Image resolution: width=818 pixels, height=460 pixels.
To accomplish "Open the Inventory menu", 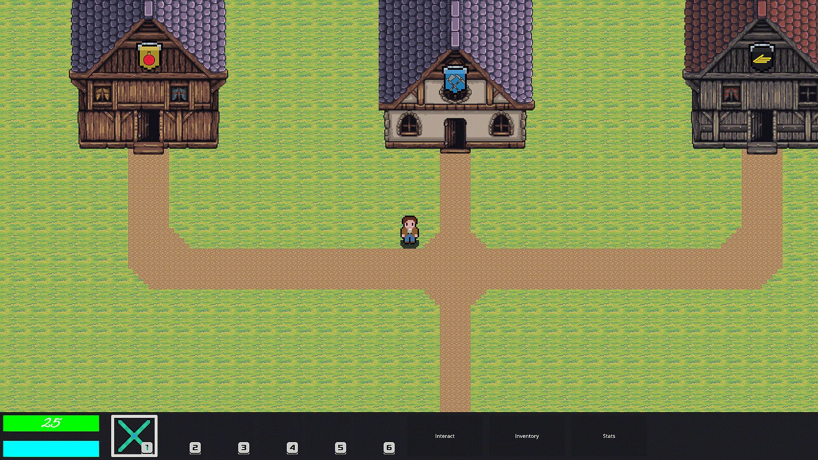I will pyautogui.click(x=527, y=436).
